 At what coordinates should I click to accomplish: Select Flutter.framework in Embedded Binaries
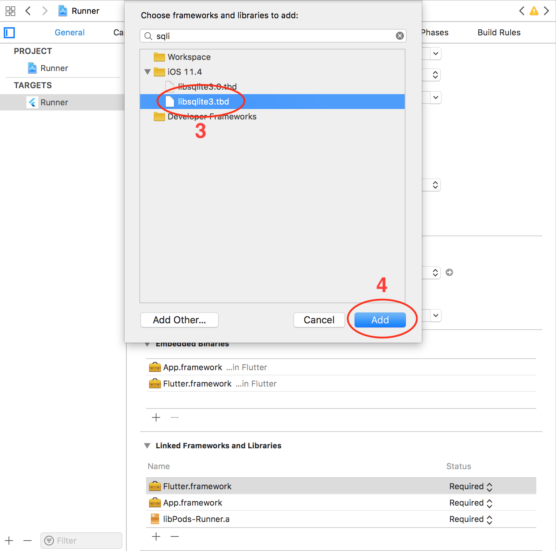(x=341, y=384)
